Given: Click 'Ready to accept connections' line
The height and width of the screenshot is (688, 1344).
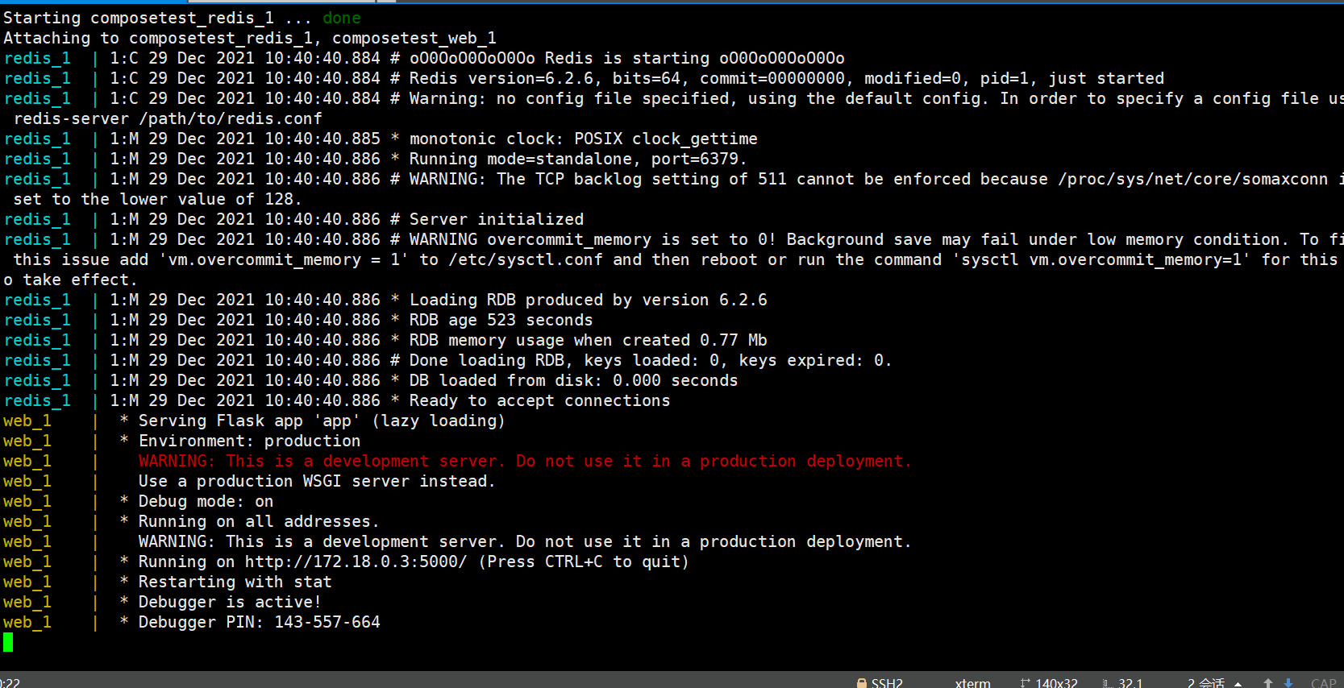Looking at the screenshot, I should (x=539, y=400).
